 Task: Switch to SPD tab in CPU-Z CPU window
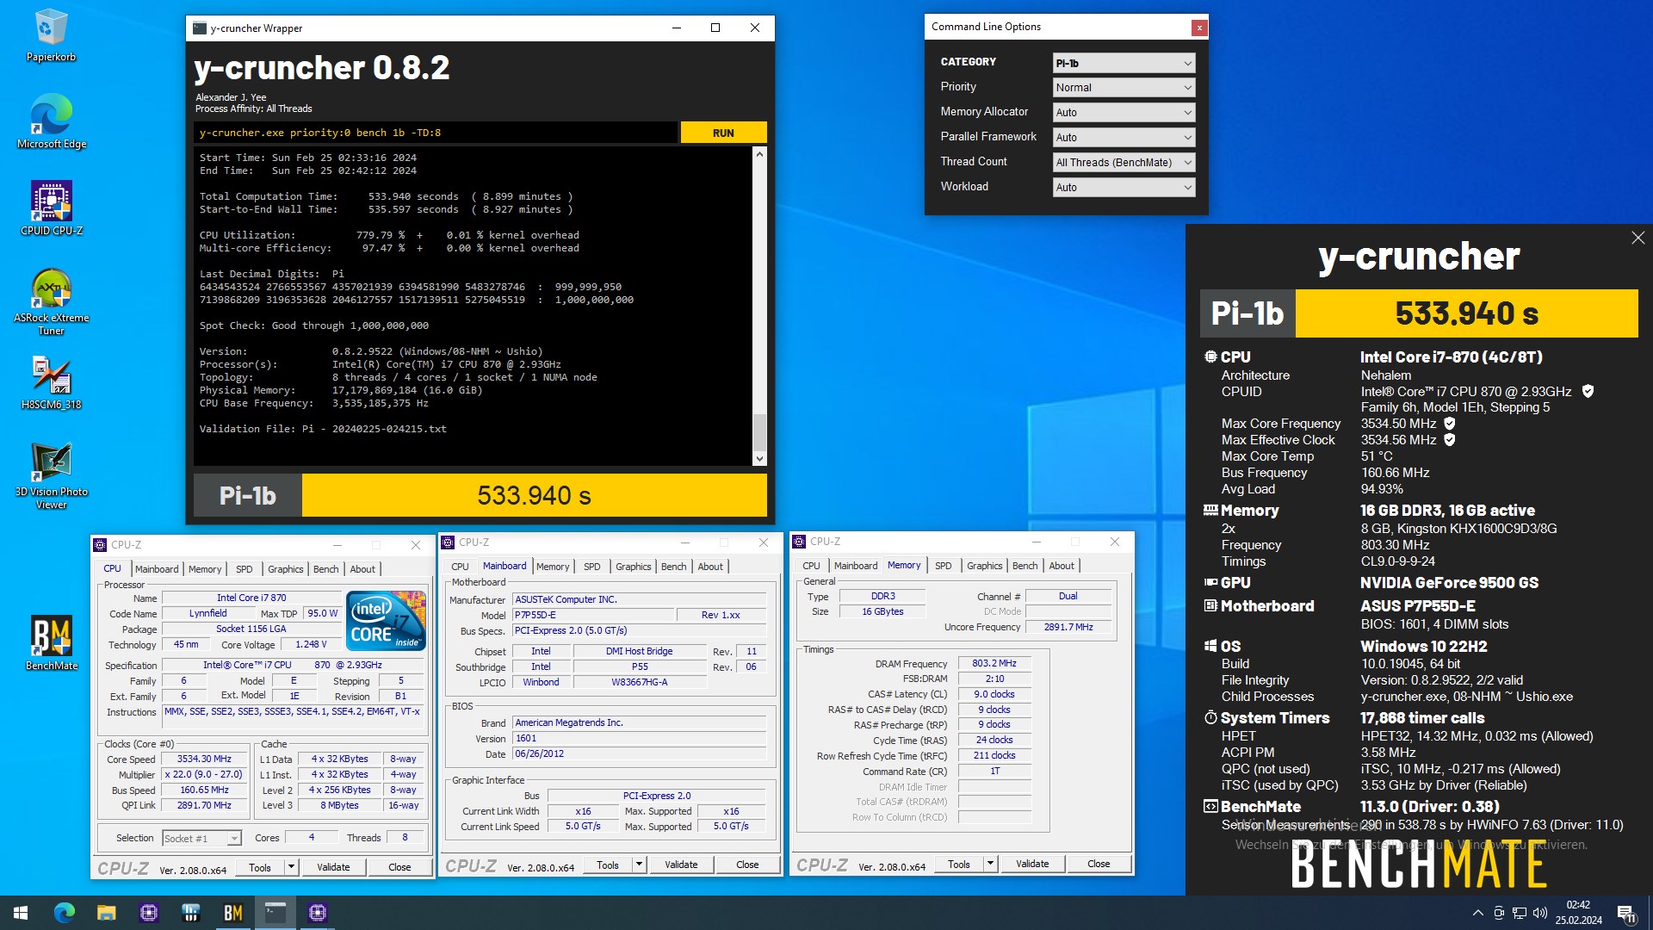(x=245, y=569)
